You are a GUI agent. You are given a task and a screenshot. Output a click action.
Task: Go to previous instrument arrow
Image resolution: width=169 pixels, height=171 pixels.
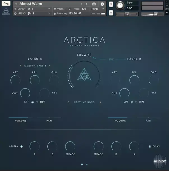82,4
